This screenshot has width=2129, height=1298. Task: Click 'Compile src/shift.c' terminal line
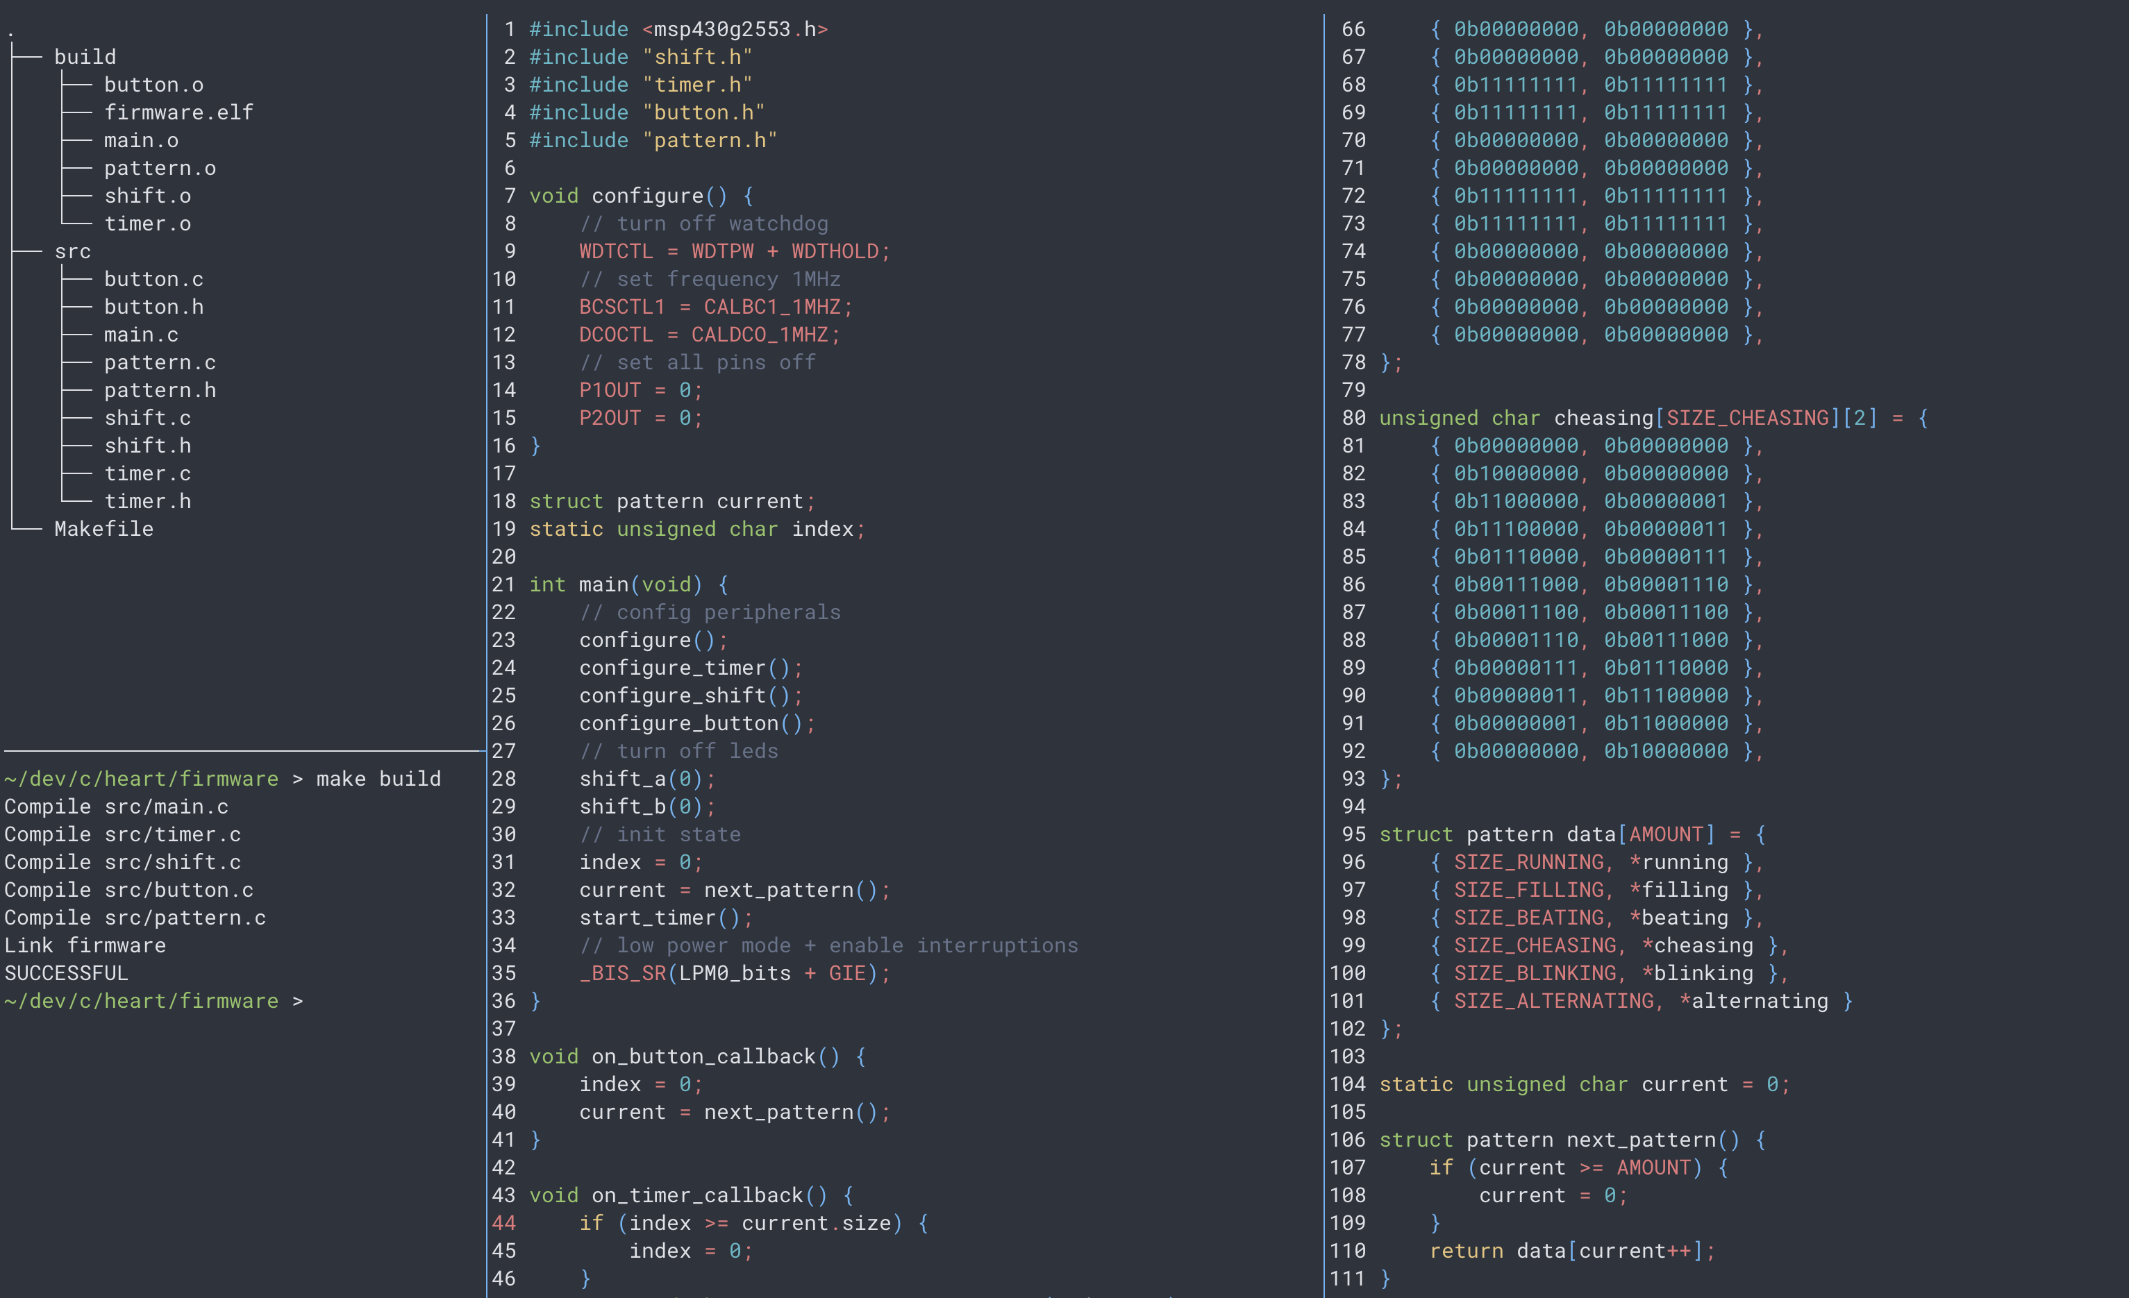[123, 862]
